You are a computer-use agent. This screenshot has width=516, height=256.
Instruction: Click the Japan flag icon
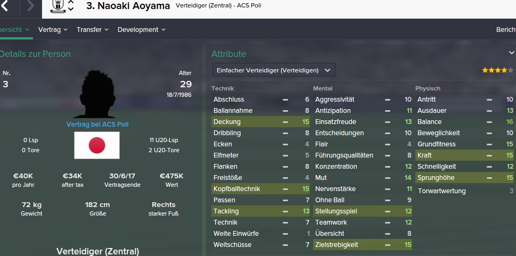tap(96, 145)
